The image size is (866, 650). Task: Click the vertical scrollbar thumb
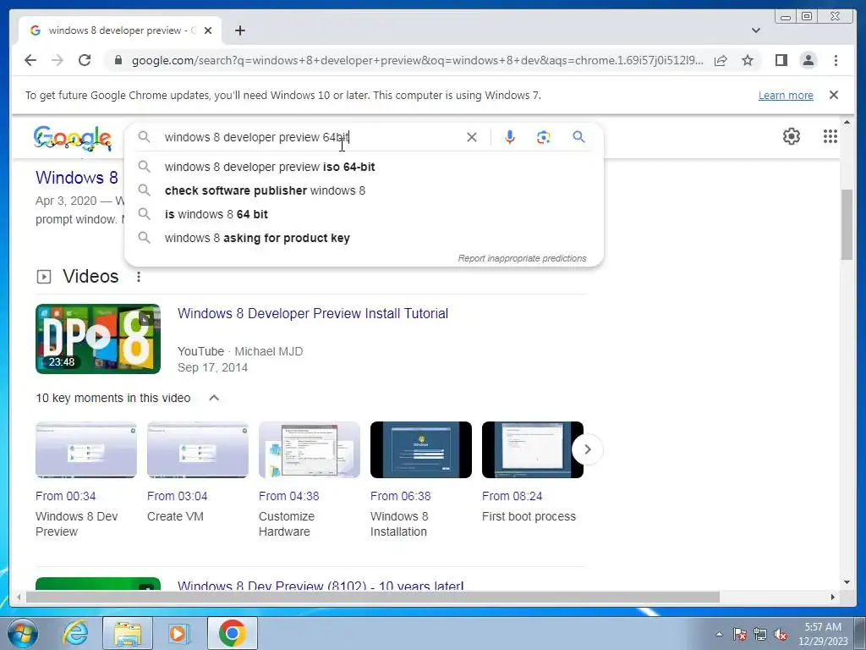click(847, 223)
